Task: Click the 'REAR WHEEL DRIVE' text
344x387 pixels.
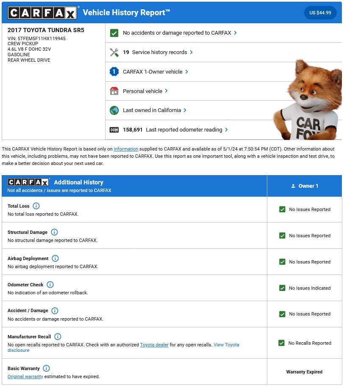Action: [x=29, y=60]
